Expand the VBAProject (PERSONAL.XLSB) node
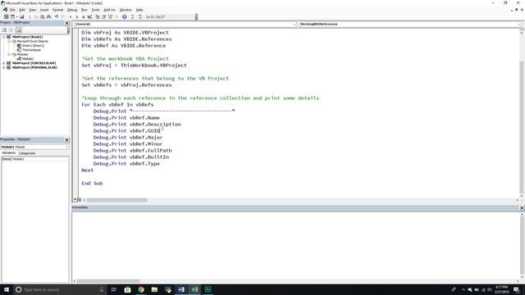The image size is (525, 295). click(x=3, y=67)
